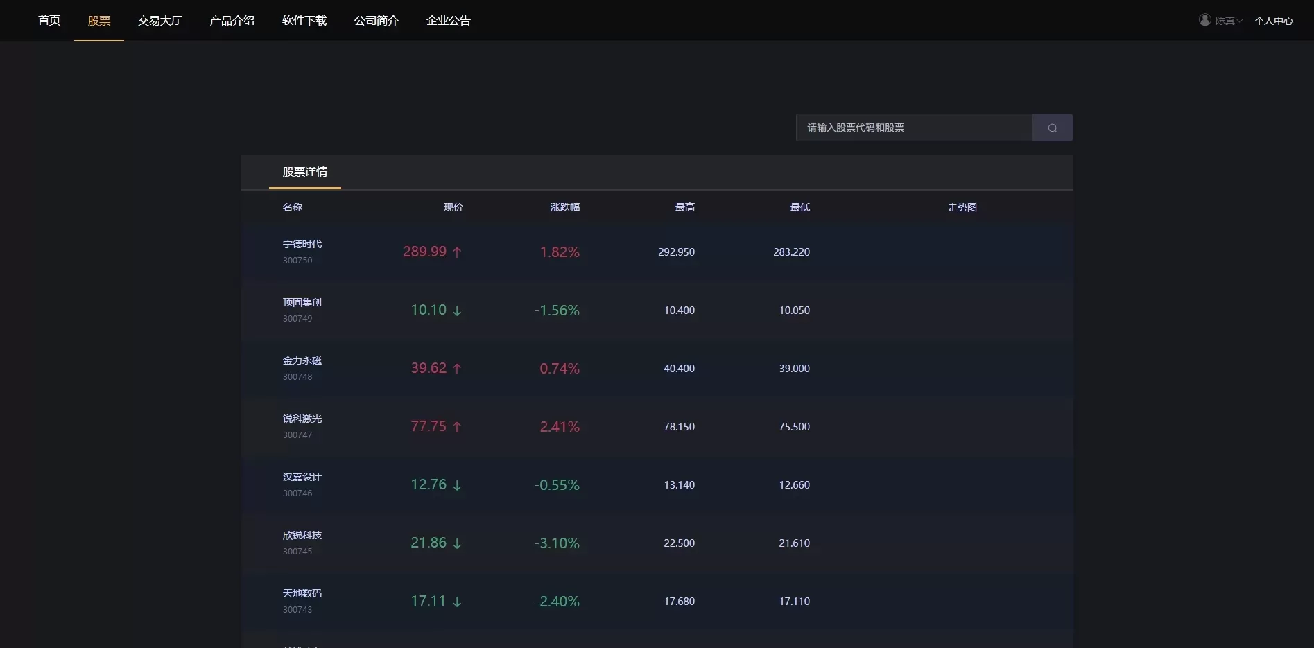Open the 天地数码 stock entry
1314x648 pixels.
point(302,594)
